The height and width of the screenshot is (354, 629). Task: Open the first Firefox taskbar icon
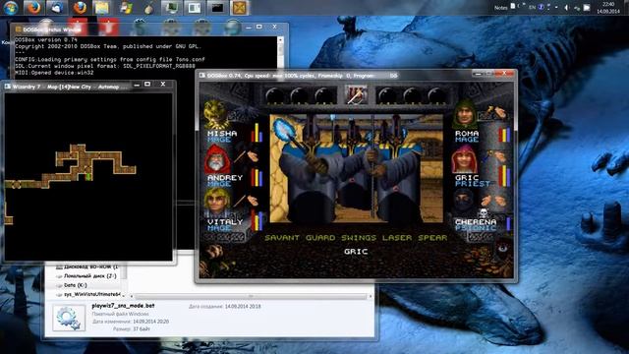click(x=33, y=7)
